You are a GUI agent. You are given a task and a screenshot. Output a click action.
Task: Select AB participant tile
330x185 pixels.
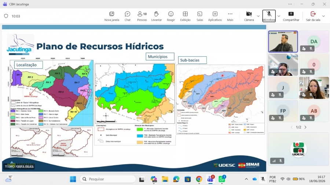314,111
